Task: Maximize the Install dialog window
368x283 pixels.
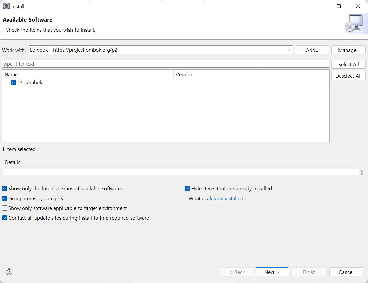Action: coord(339,6)
